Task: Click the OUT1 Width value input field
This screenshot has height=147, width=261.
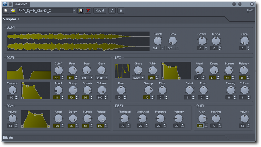Action: tap(200, 126)
